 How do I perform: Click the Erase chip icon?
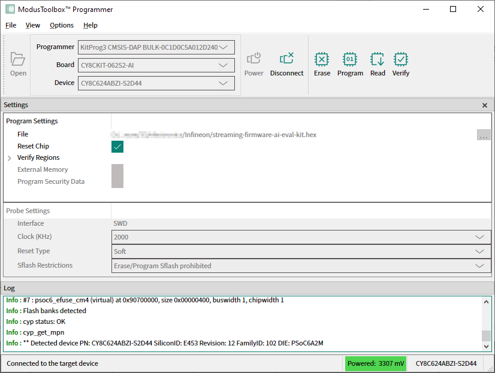[x=322, y=60]
